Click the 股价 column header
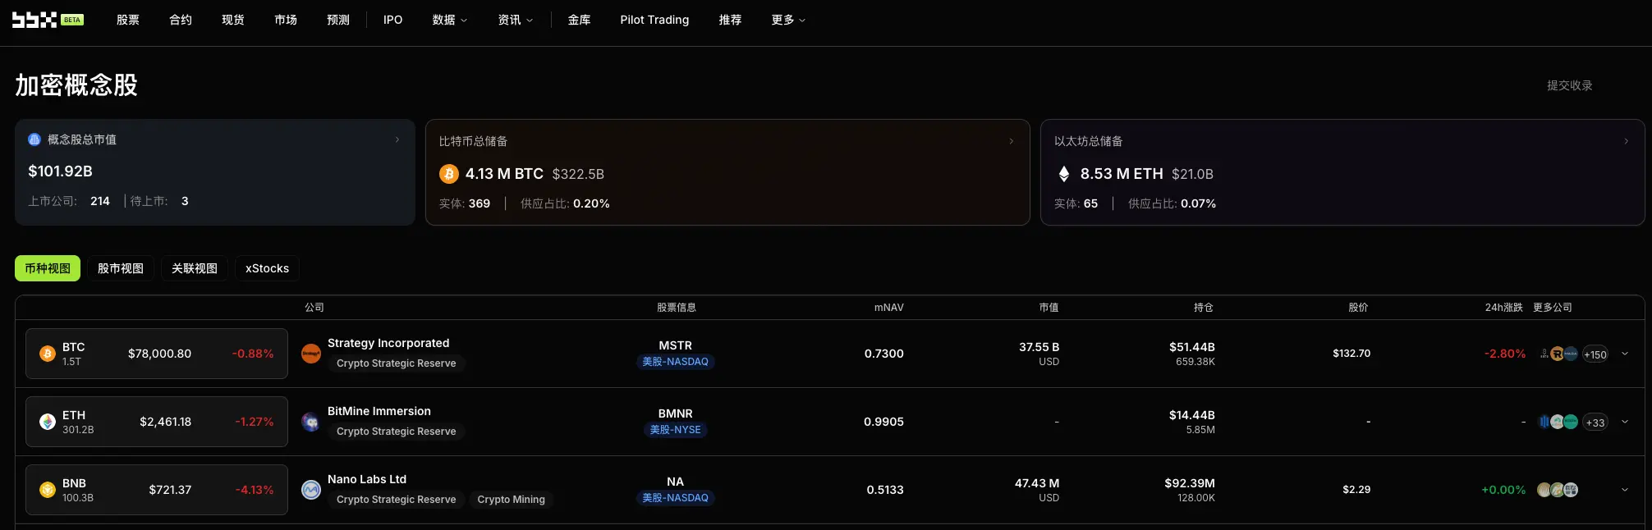The height and width of the screenshot is (530, 1652). tap(1359, 308)
